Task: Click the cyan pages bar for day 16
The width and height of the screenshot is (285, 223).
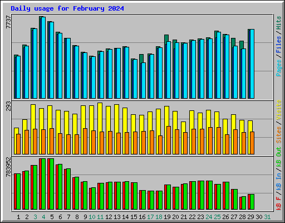Action: click(x=144, y=81)
